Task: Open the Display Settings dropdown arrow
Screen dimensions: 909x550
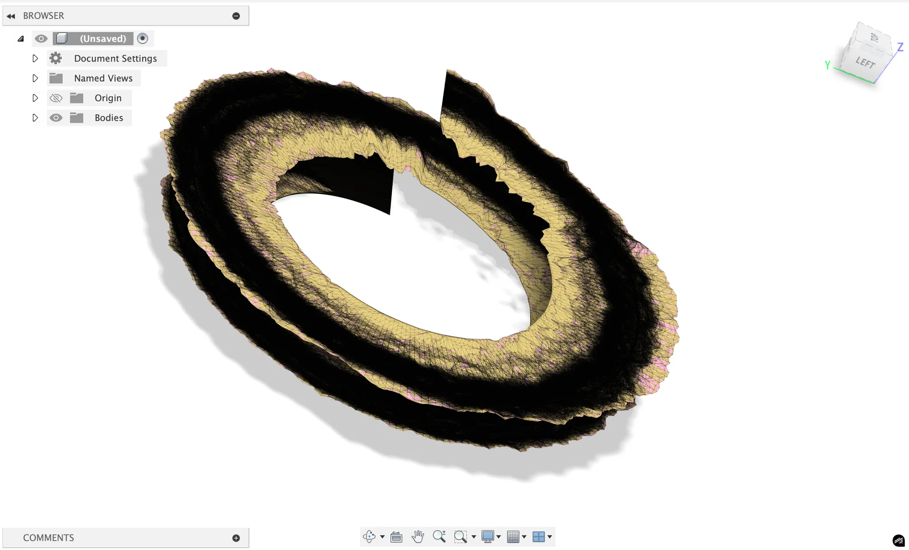Action: (x=499, y=537)
